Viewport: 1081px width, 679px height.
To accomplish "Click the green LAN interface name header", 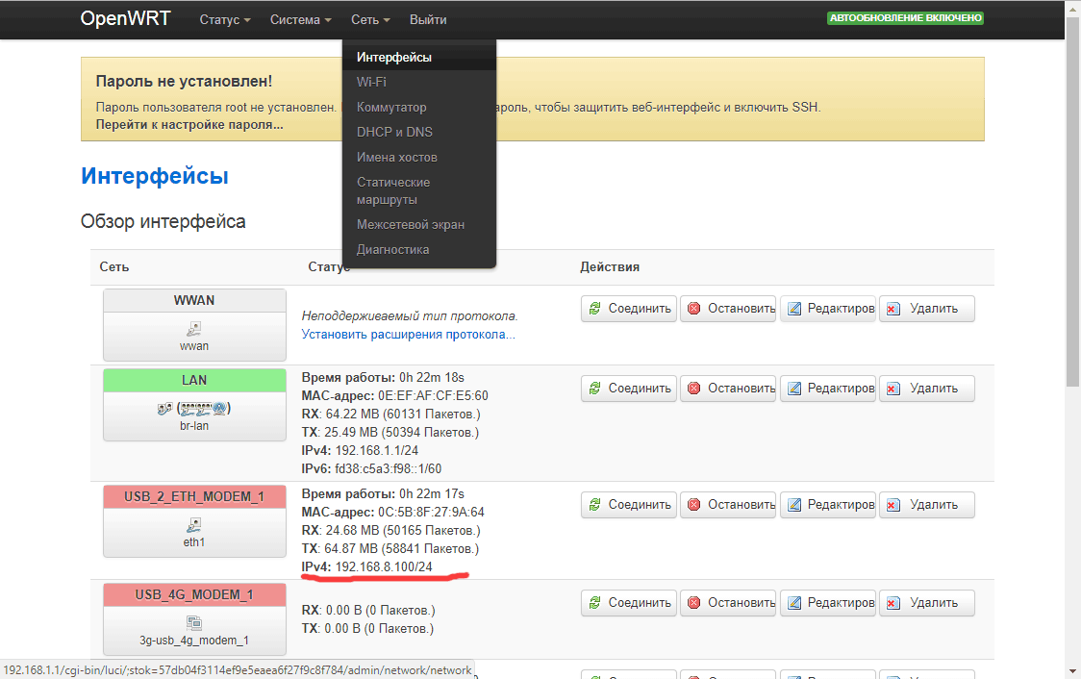I will (194, 381).
